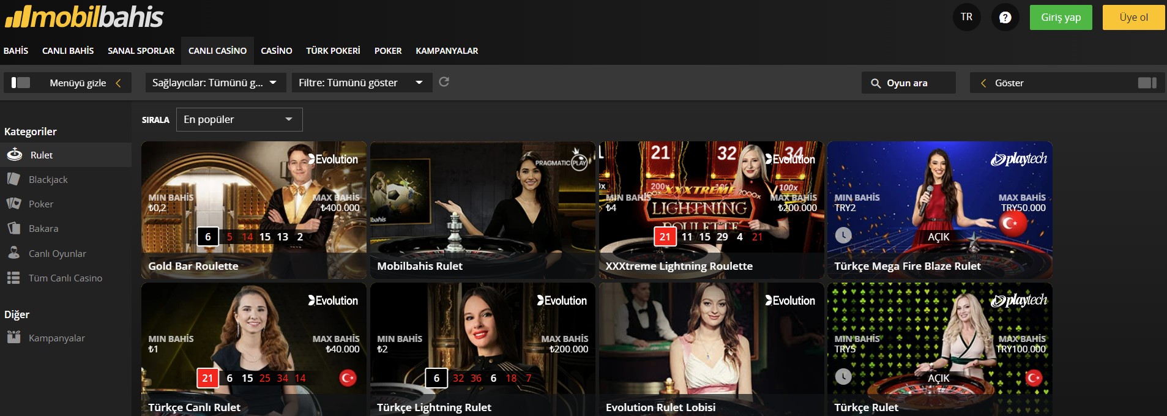Open the Türkçe Rulet game
Viewport: 1167px width, 416px height.
940,349
